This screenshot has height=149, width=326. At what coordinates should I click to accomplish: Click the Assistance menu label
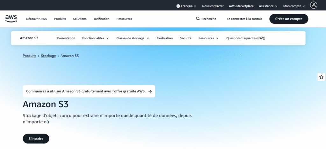[x=266, y=6]
